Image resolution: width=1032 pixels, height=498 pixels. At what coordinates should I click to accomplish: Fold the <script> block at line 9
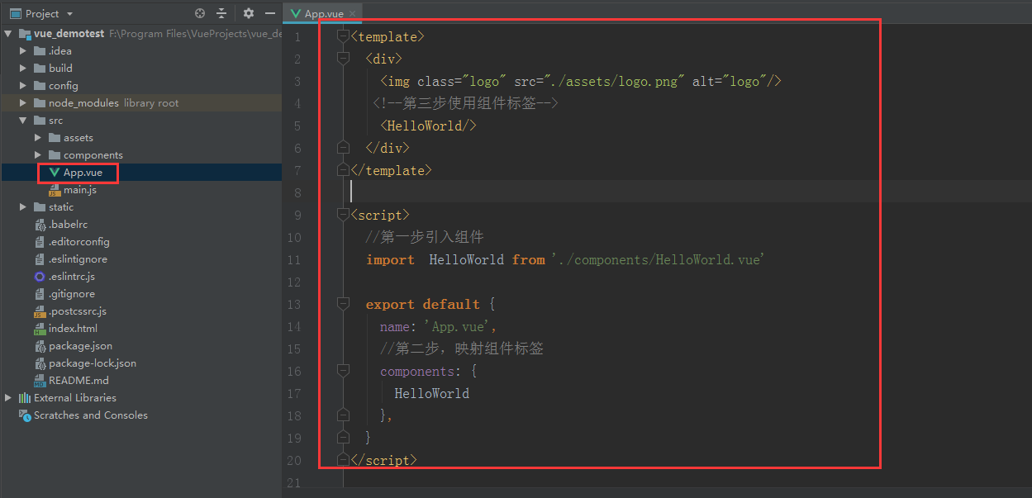[x=344, y=215]
